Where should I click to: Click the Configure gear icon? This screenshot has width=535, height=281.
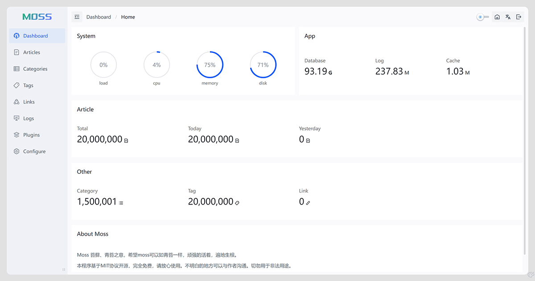(x=16, y=152)
